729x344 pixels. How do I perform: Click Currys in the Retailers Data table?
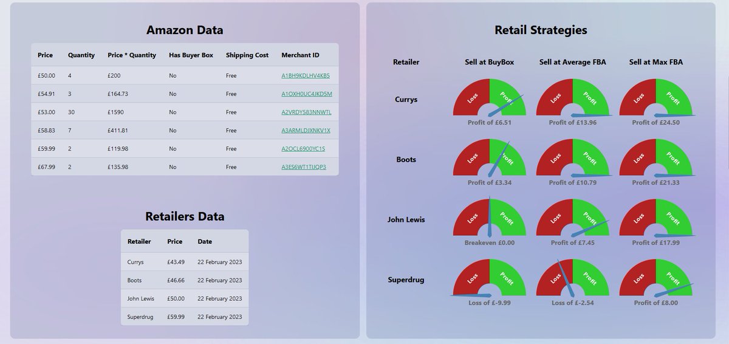click(135, 262)
